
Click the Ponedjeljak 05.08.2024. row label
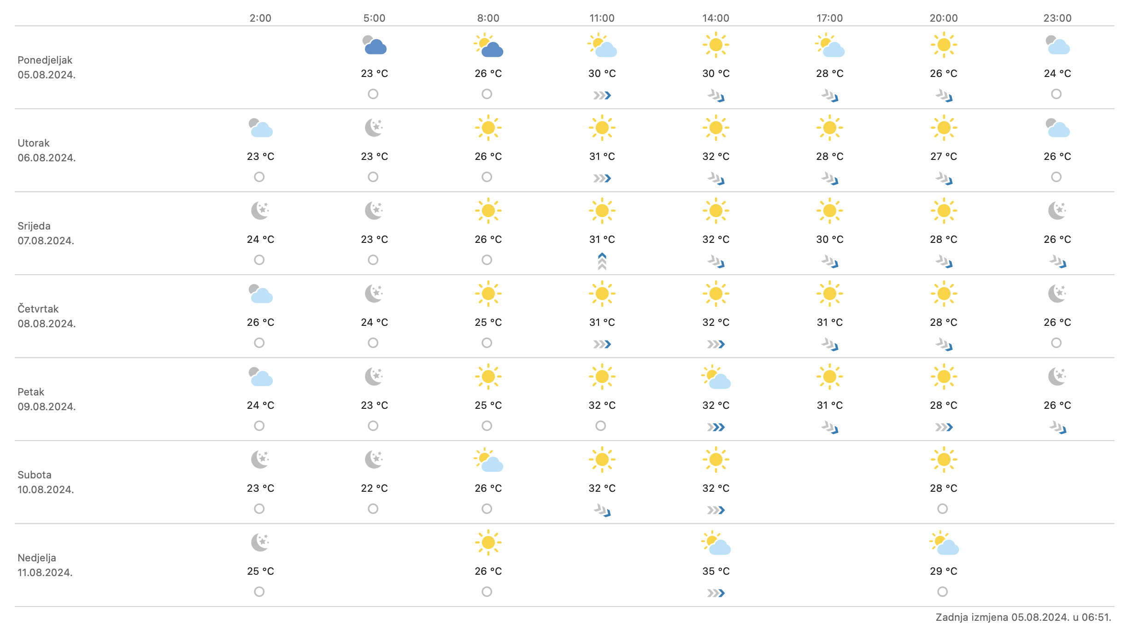click(46, 67)
